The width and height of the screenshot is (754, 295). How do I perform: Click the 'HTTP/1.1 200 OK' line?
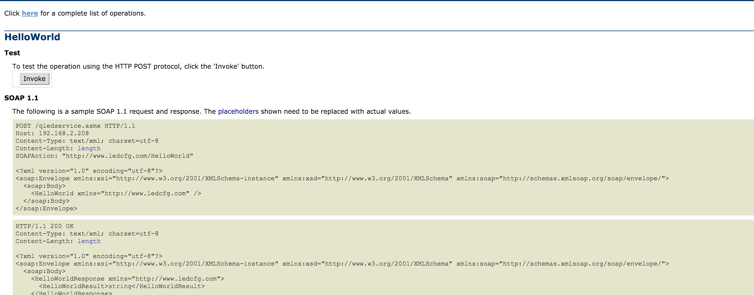(x=45, y=226)
